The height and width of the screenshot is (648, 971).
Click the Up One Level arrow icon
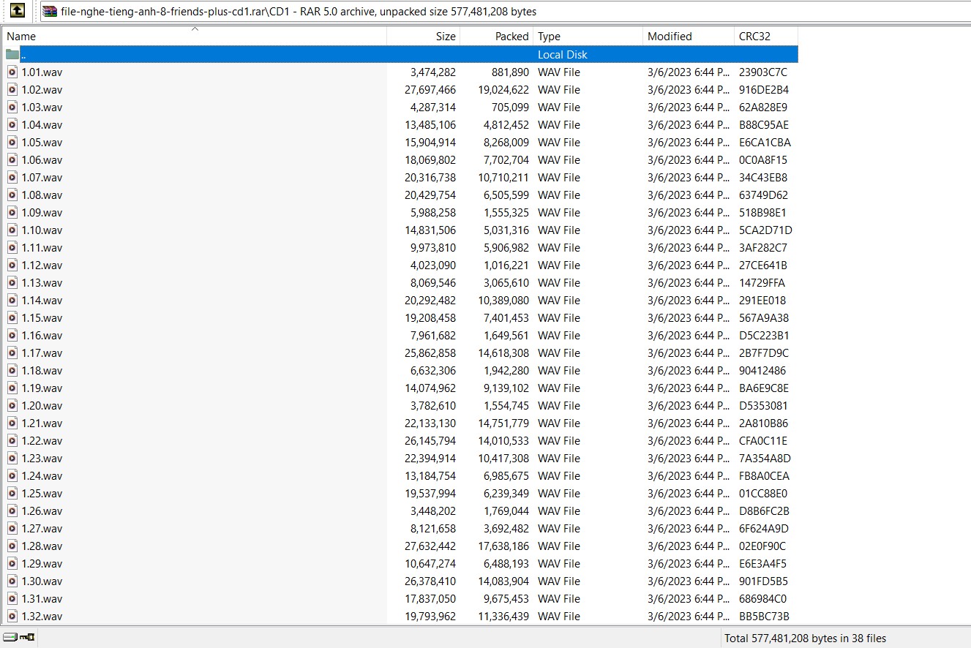(x=18, y=10)
